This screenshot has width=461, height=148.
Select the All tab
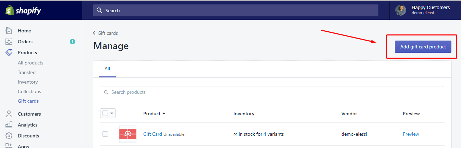point(107,69)
